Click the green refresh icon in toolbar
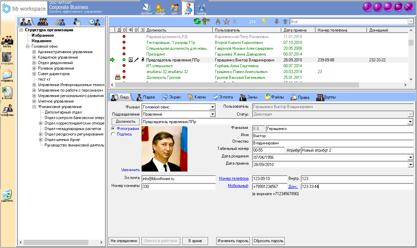Viewport: 417px width, 248px height. (x=197, y=22)
